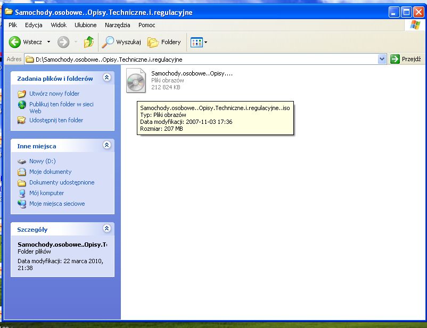Toggle the Foldery pane button
427x328 pixels.
click(x=164, y=42)
